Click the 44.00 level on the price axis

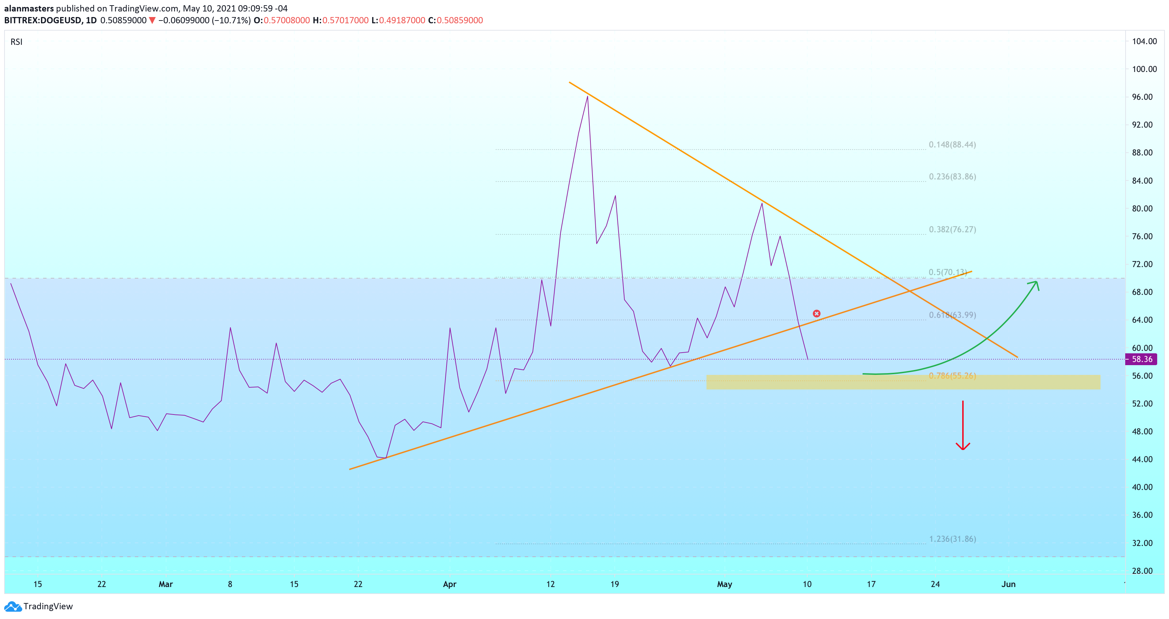point(1142,459)
